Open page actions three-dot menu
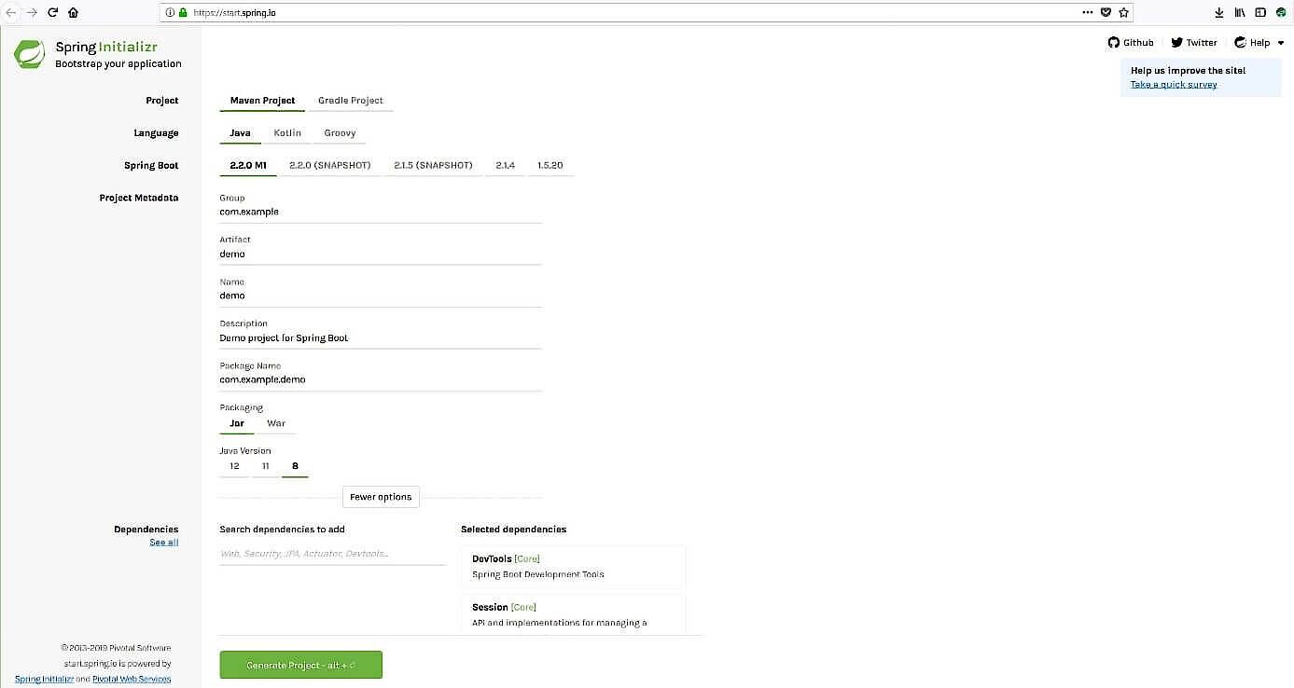The image size is (1294, 688). 1087,13
